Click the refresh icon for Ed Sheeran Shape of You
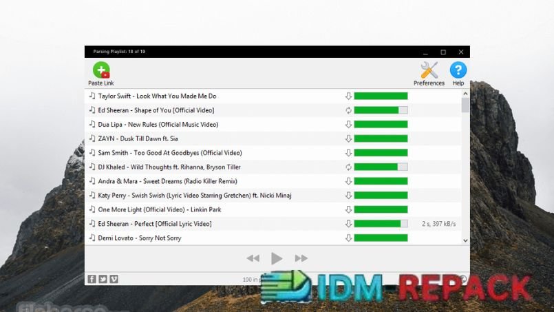This screenshot has height=312, width=554. [x=348, y=110]
